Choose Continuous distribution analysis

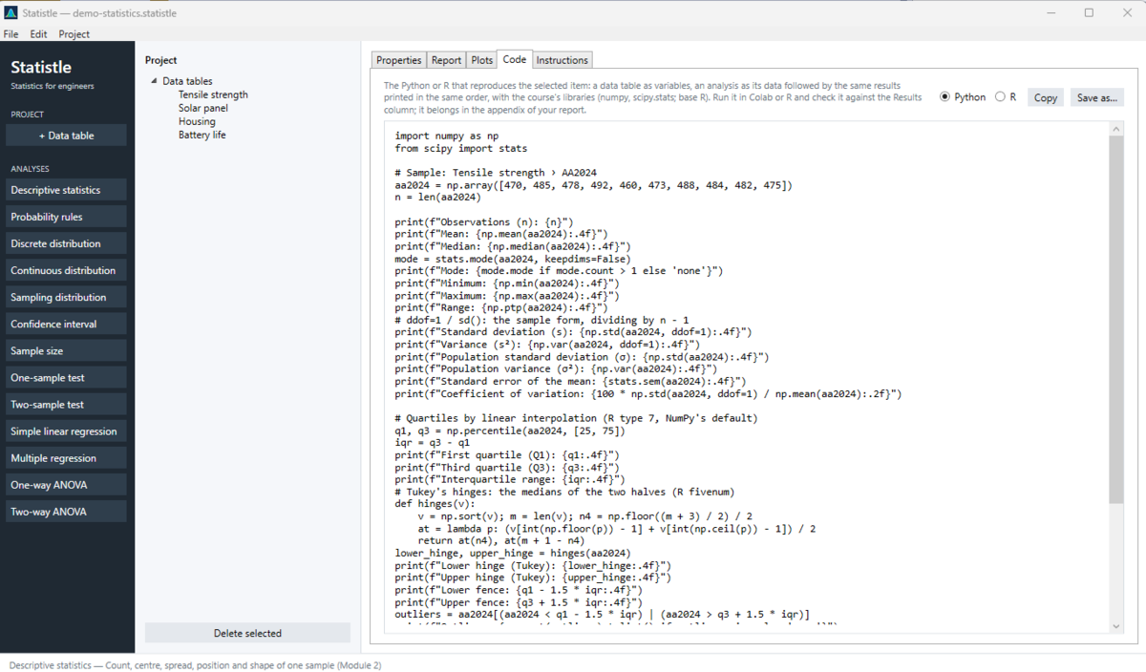[66, 270]
